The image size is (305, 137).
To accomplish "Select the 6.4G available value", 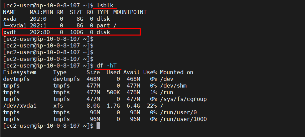I will (133, 106).
